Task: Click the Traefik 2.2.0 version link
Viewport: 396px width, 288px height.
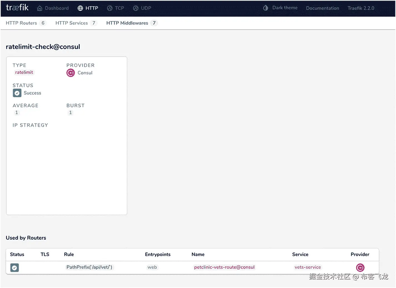Action: (361, 8)
